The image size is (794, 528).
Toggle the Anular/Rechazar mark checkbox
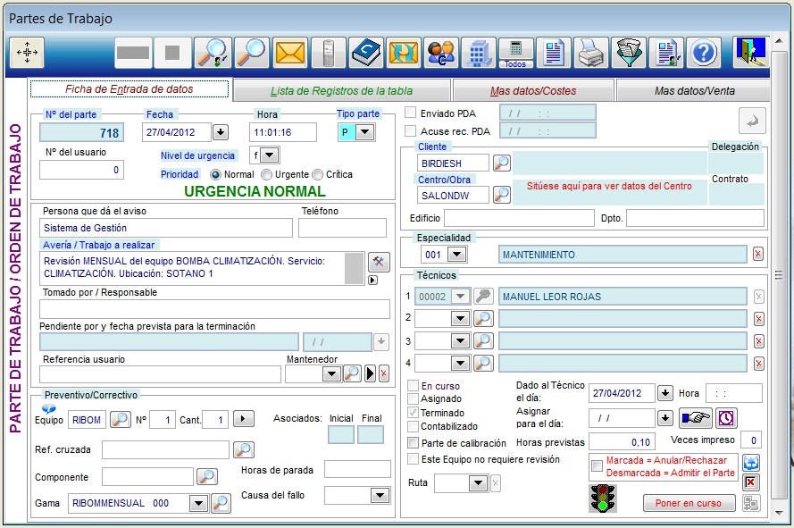(x=598, y=465)
